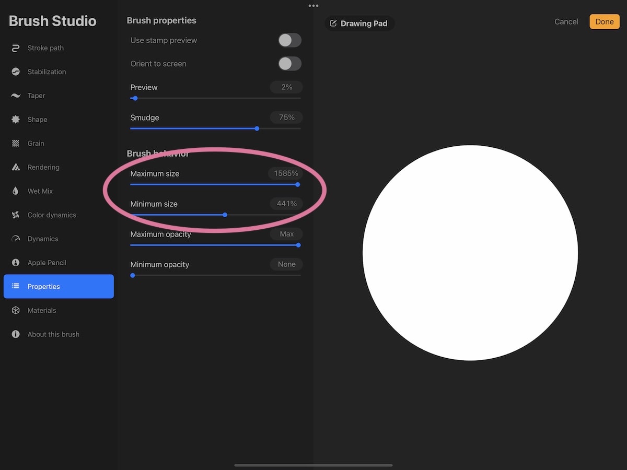
Task: Open the Apple Pencil settings icon
Action: tap(16, 263)
